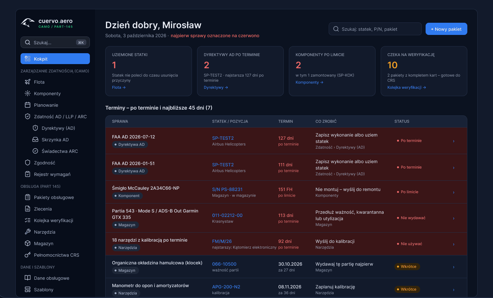
Task: Expand the FAA AD 2026-07-12 row chevron
Action: (x=454, y=141)
